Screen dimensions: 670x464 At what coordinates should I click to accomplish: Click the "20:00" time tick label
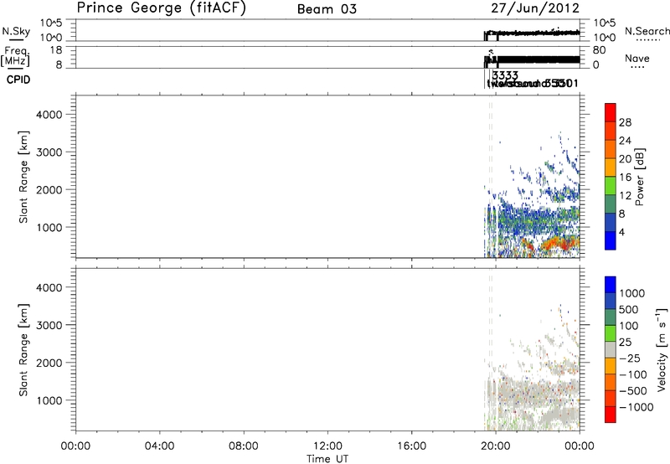495,446
